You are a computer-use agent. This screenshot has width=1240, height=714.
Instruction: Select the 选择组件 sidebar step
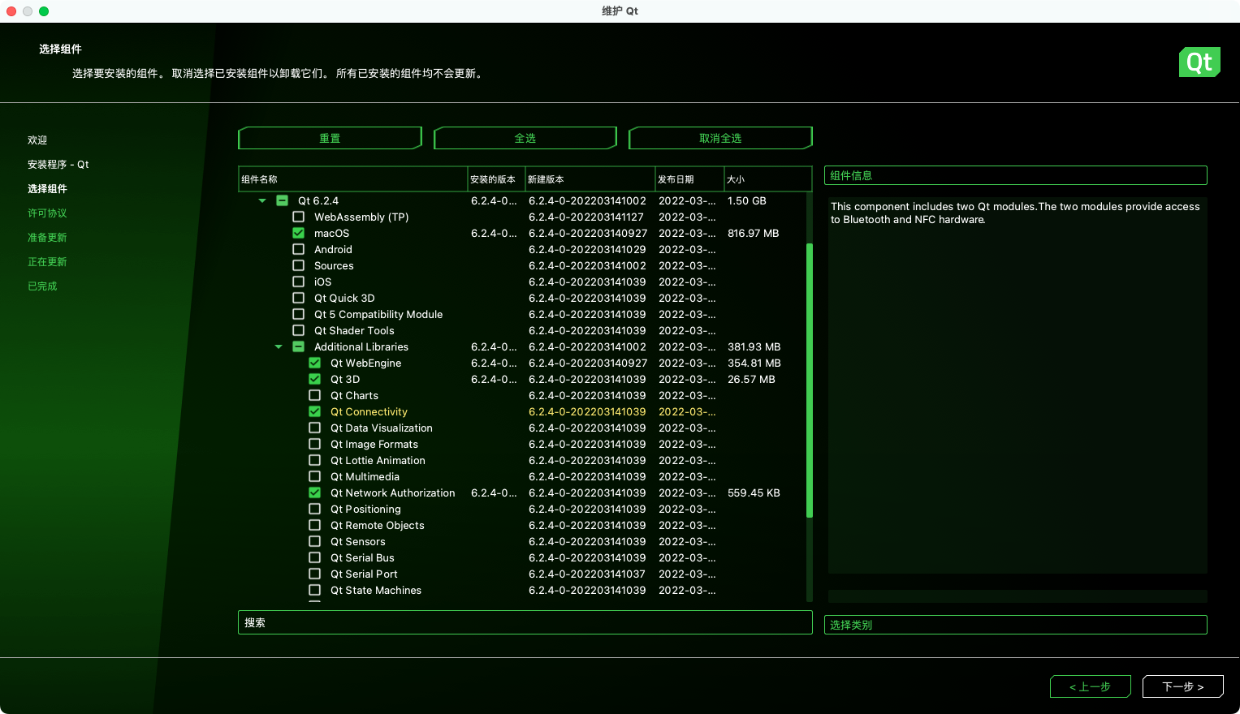47,188
